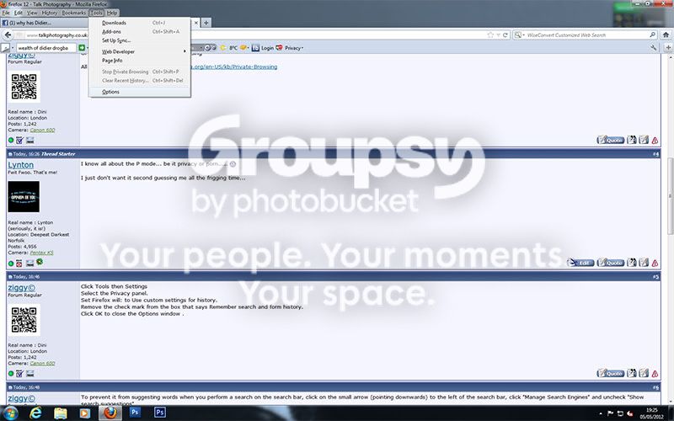Click the vertical page scrollbar thumb
This screenshot has width=674, height=421.
click(x=670, y=196)
